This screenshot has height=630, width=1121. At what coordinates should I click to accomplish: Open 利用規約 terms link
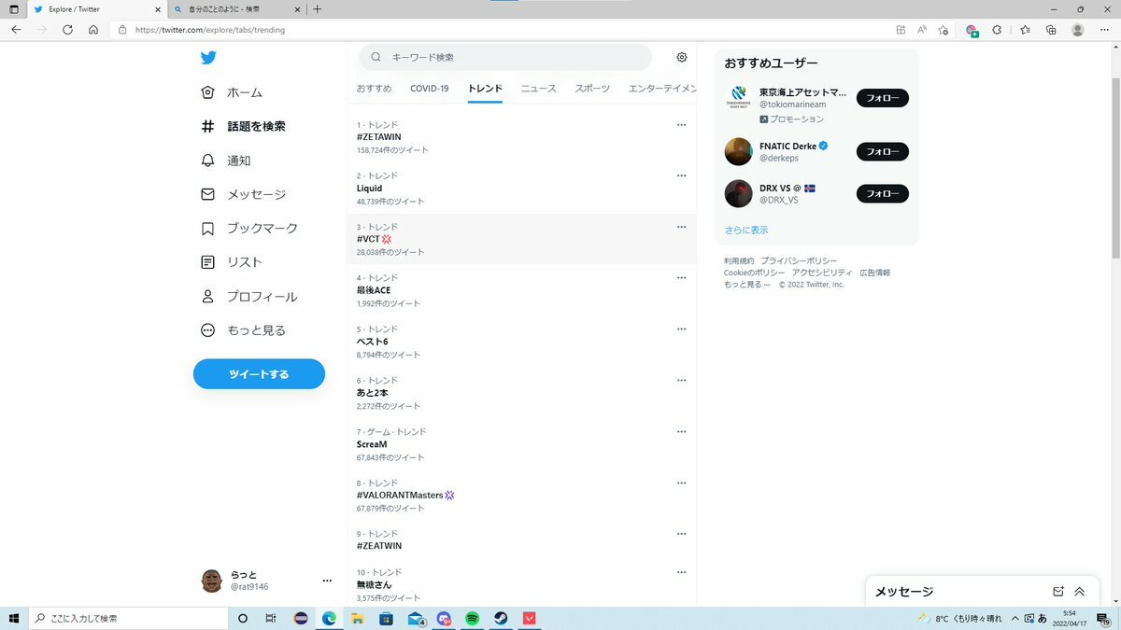[x=739, y=260]
